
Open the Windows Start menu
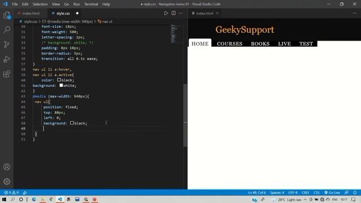pyautogui.click(x=4, y=199)
